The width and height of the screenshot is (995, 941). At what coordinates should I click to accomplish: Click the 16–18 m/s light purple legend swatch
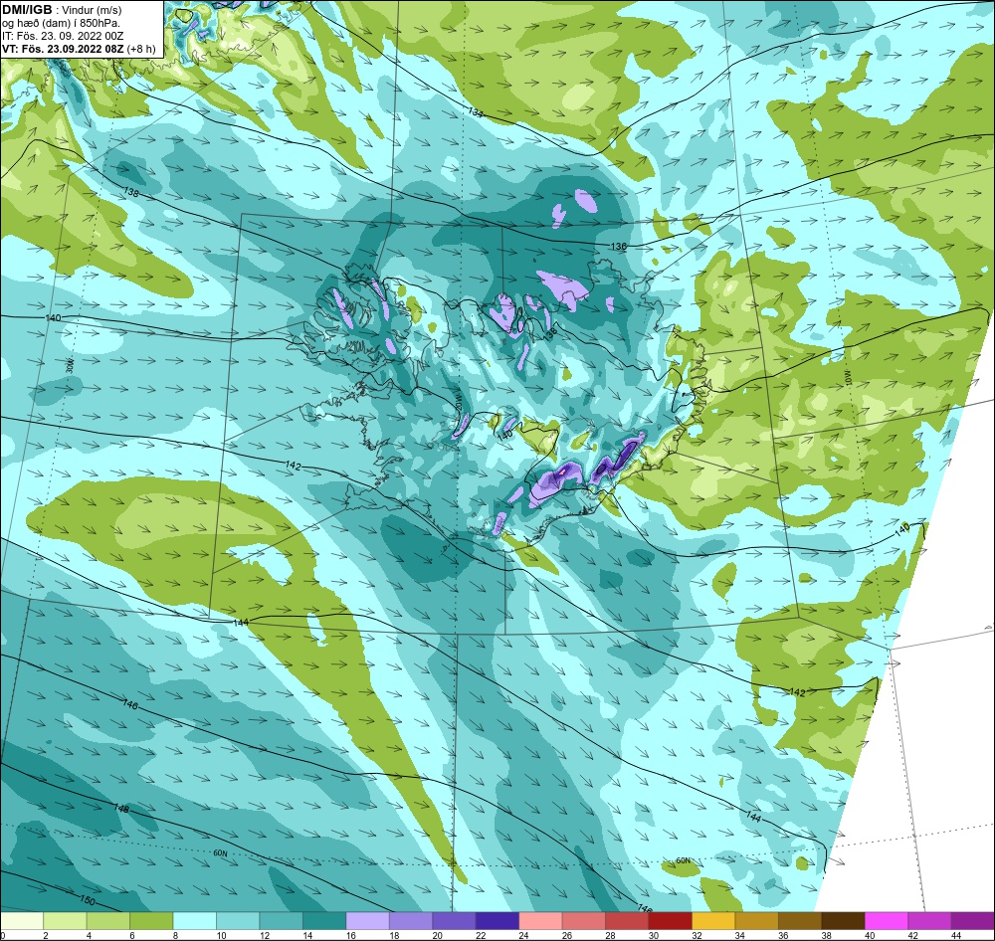367,921
